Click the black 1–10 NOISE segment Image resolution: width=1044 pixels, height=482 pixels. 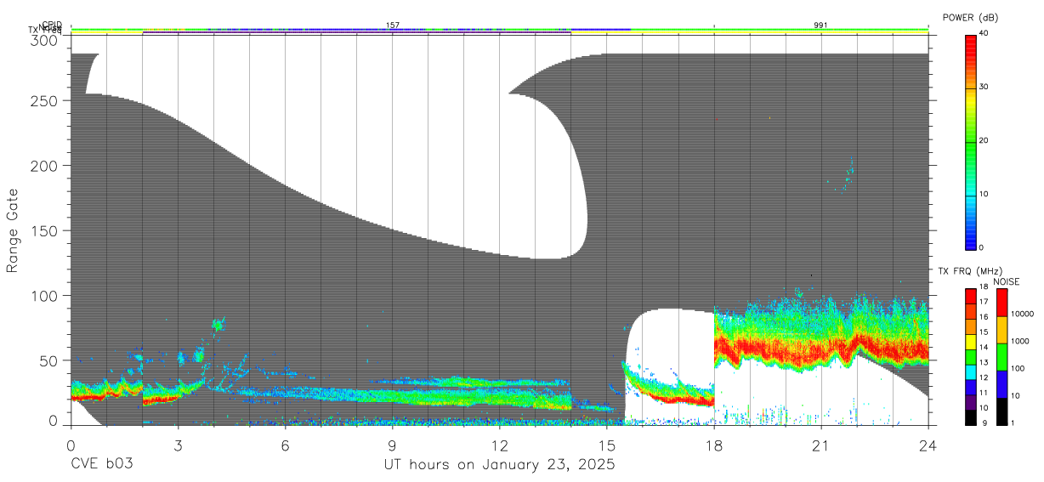[x=1001, y=411]
